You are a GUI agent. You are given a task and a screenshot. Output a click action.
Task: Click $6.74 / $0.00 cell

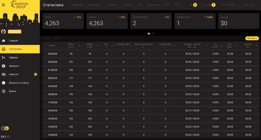point(192,110)
